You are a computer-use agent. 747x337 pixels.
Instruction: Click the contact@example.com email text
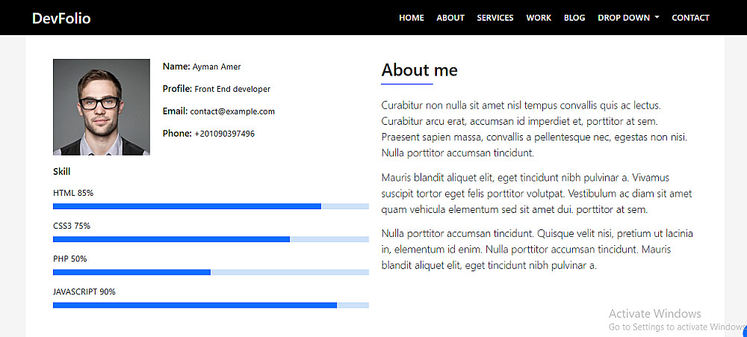point(232,111)
